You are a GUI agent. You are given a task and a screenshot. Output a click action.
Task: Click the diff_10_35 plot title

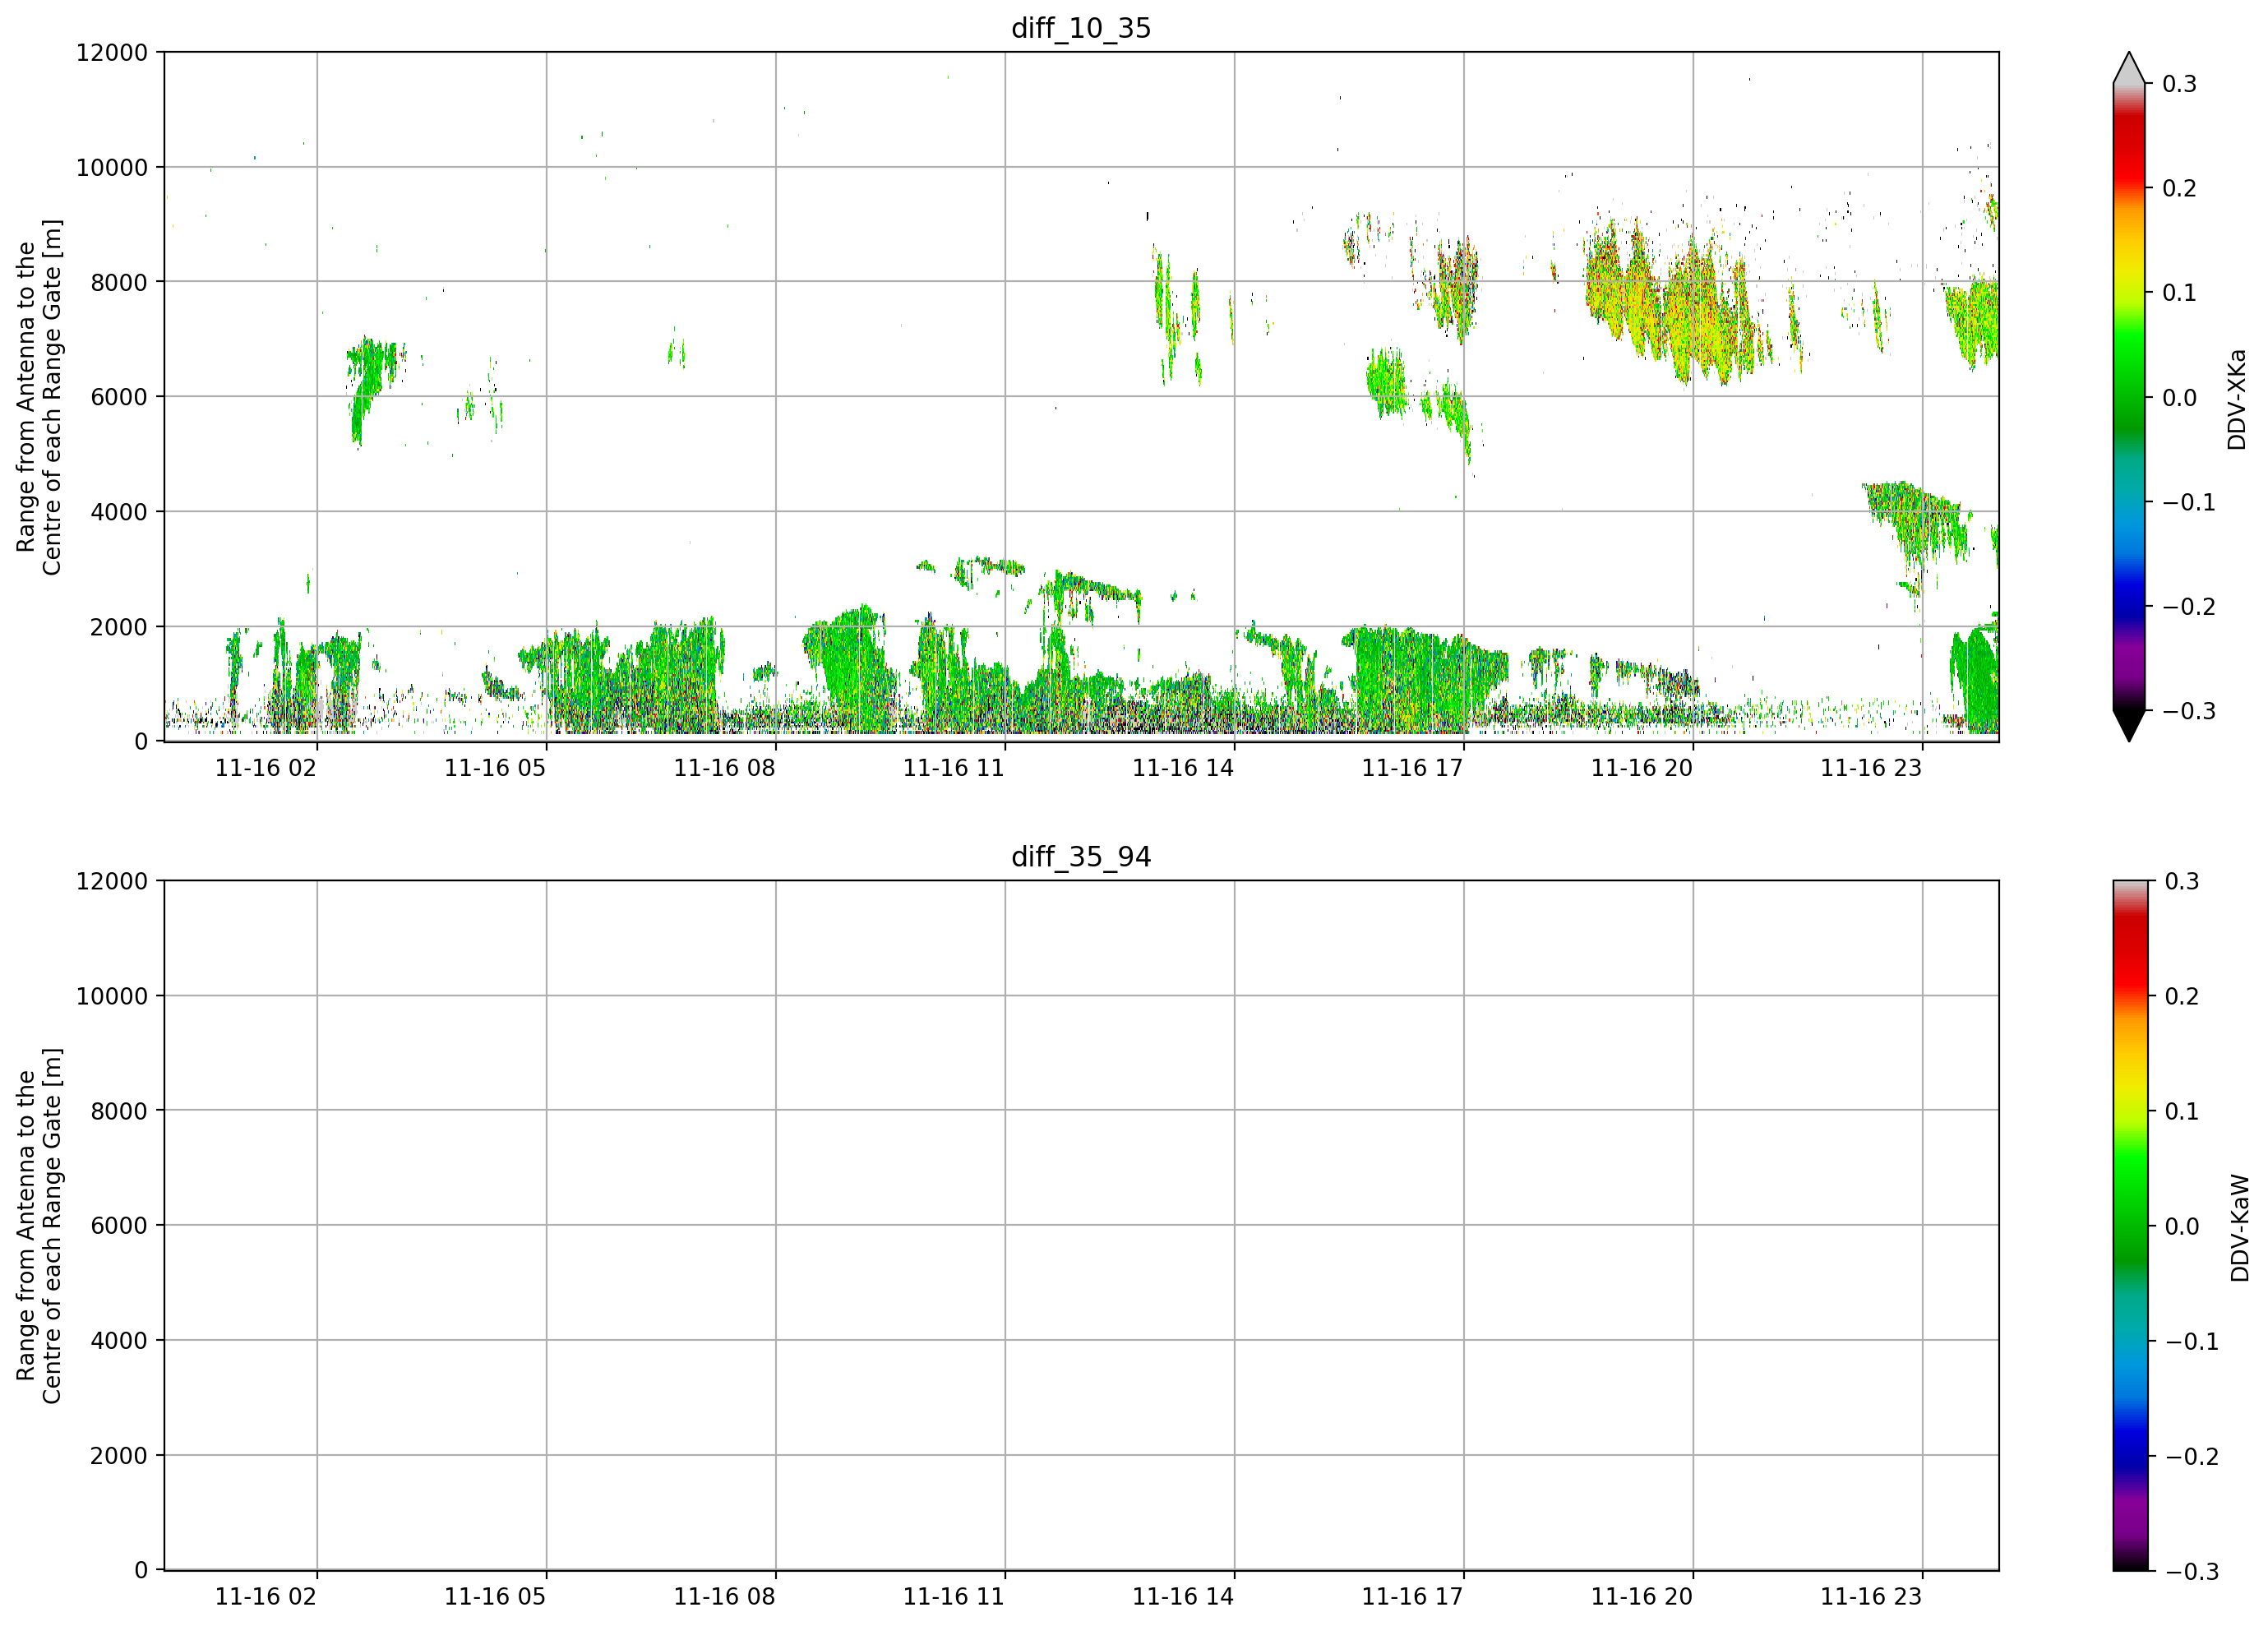(1081, 28)
